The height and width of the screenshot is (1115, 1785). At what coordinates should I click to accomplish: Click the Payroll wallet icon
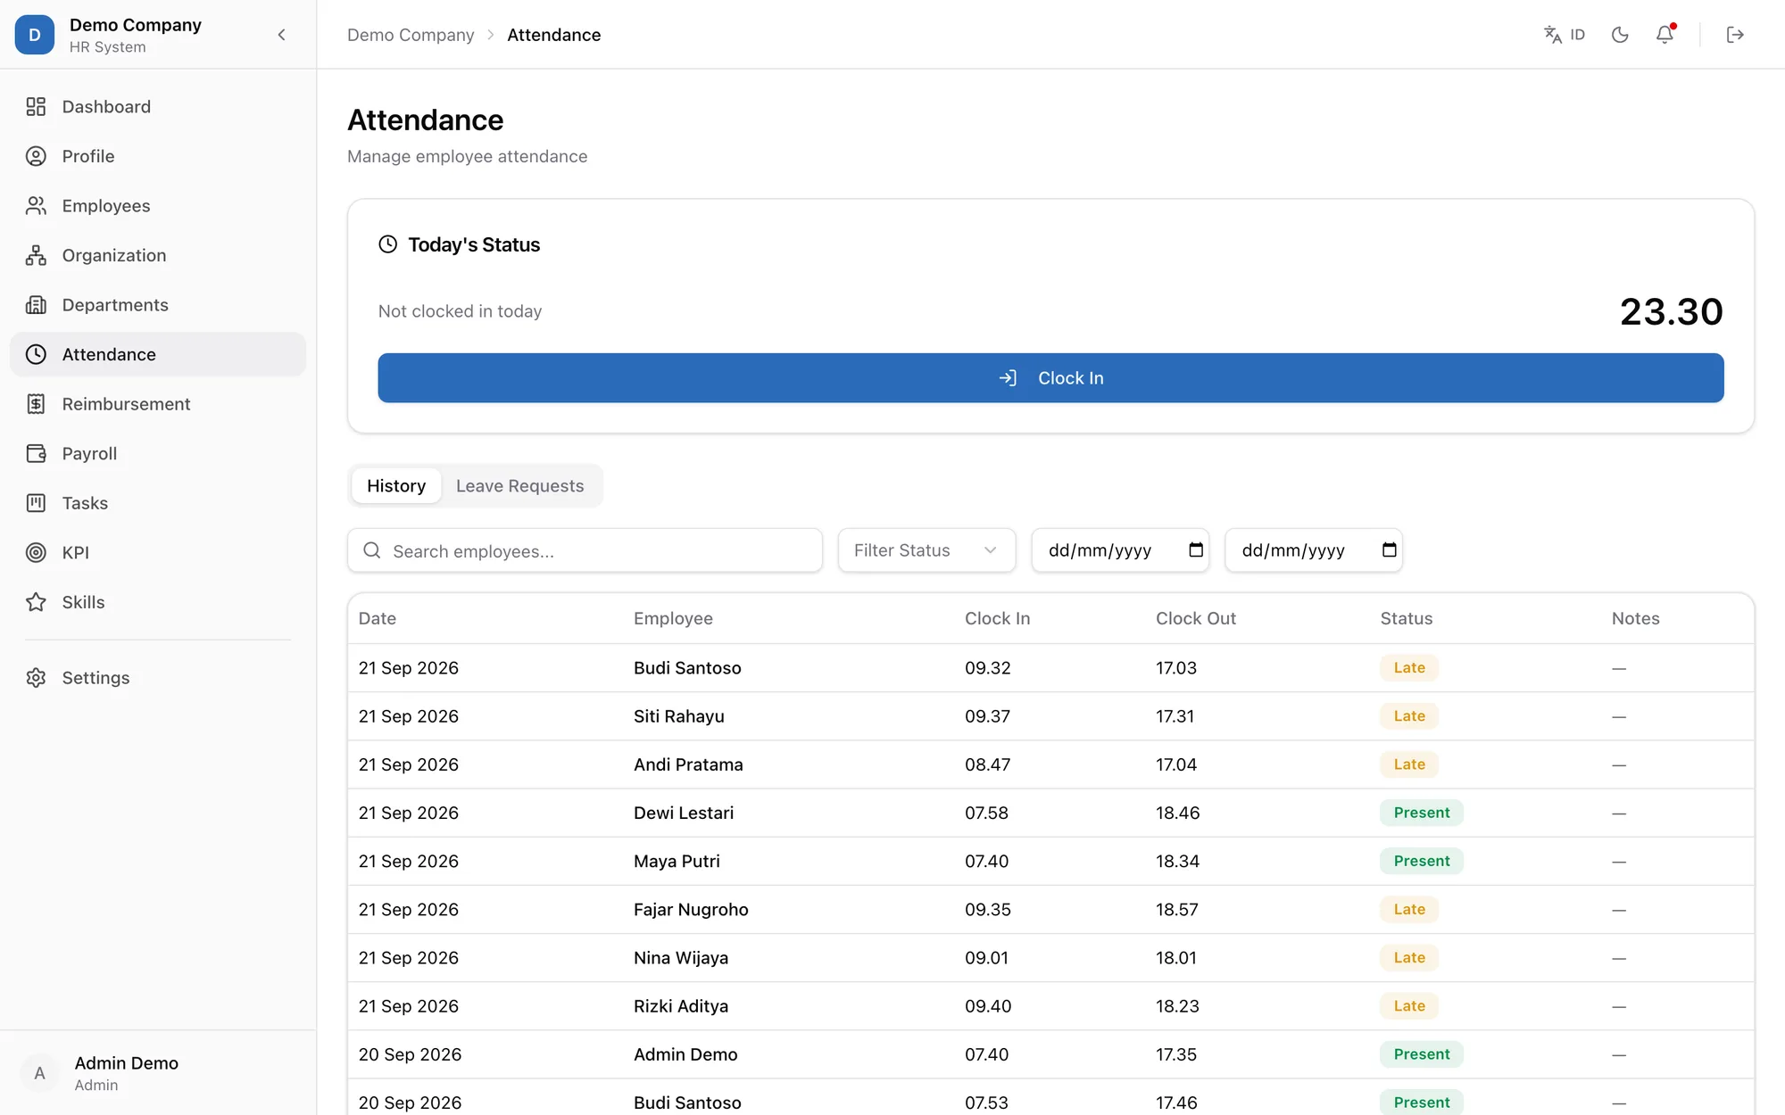pos(36,453)
